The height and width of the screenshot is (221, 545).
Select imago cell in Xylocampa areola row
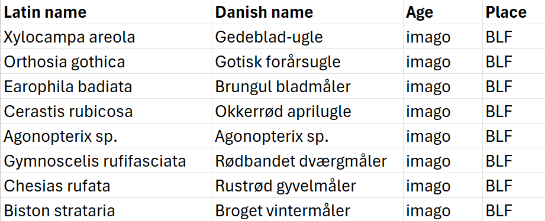443,37
